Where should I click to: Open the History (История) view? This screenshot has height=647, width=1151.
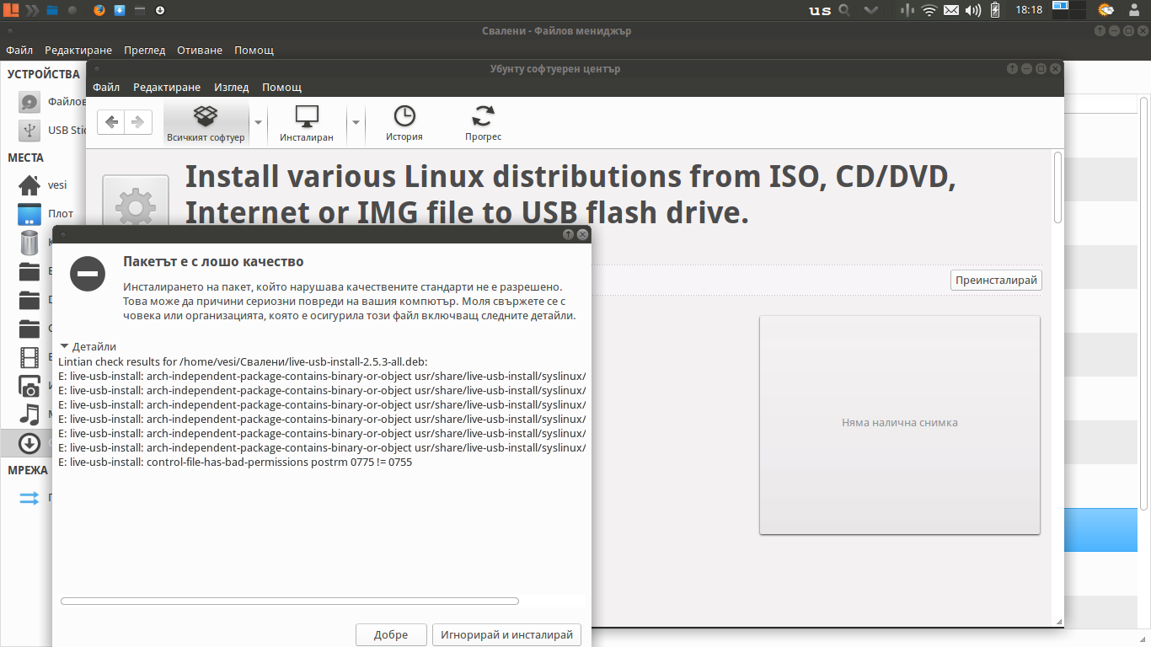point(404,123)
